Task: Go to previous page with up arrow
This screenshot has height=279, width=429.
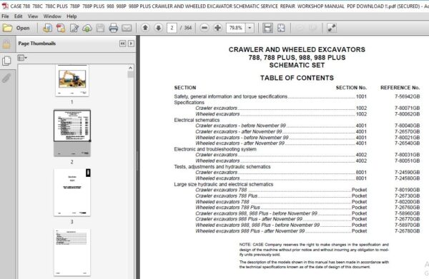Action: pyautogui.click(x=145, y=28)
